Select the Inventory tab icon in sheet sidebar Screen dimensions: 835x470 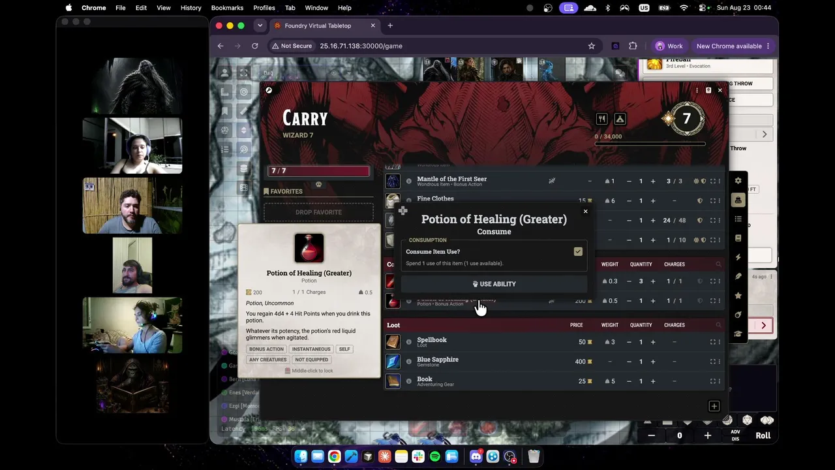[738, 200]
